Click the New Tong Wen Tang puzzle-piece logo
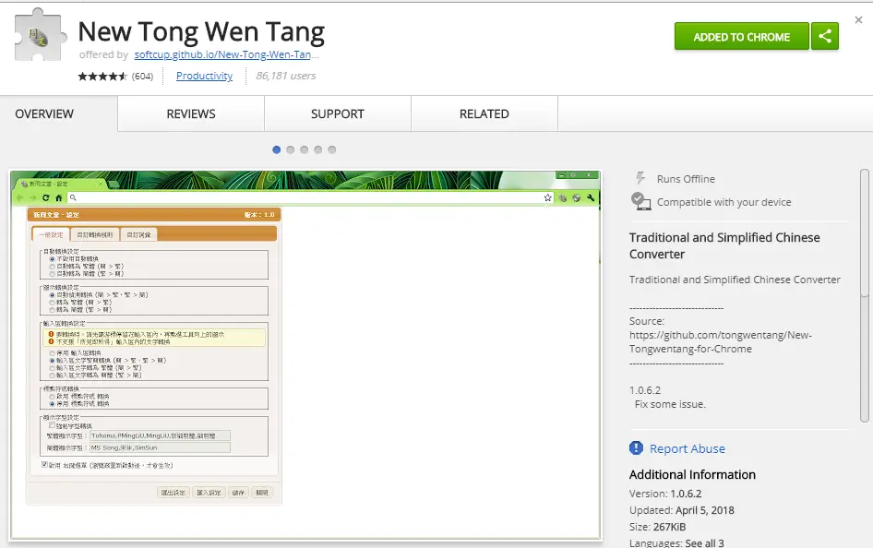 pos(38,33)
